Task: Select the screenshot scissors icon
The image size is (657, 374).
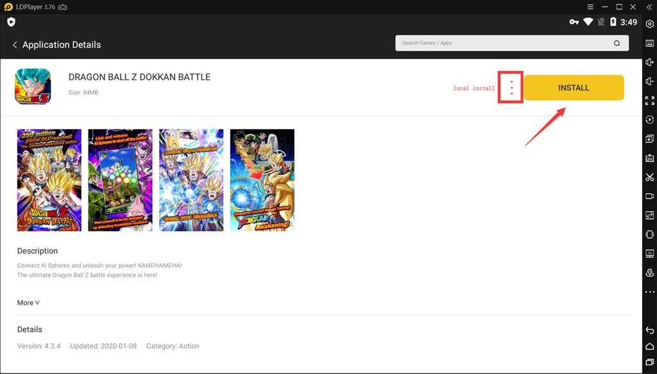Action: [x=649, y=177]
